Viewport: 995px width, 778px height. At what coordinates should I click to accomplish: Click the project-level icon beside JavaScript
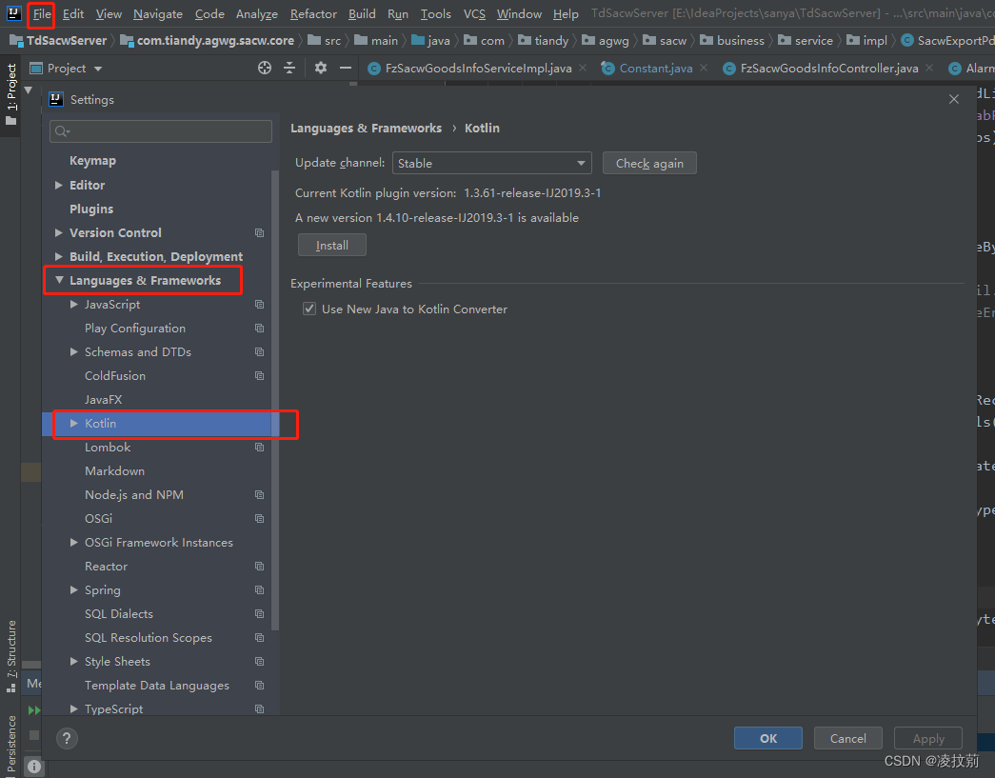click(x=260, y=305)
